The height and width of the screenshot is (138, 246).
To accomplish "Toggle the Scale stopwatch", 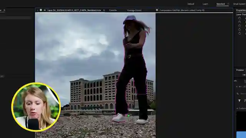I will tap(239, 26).
